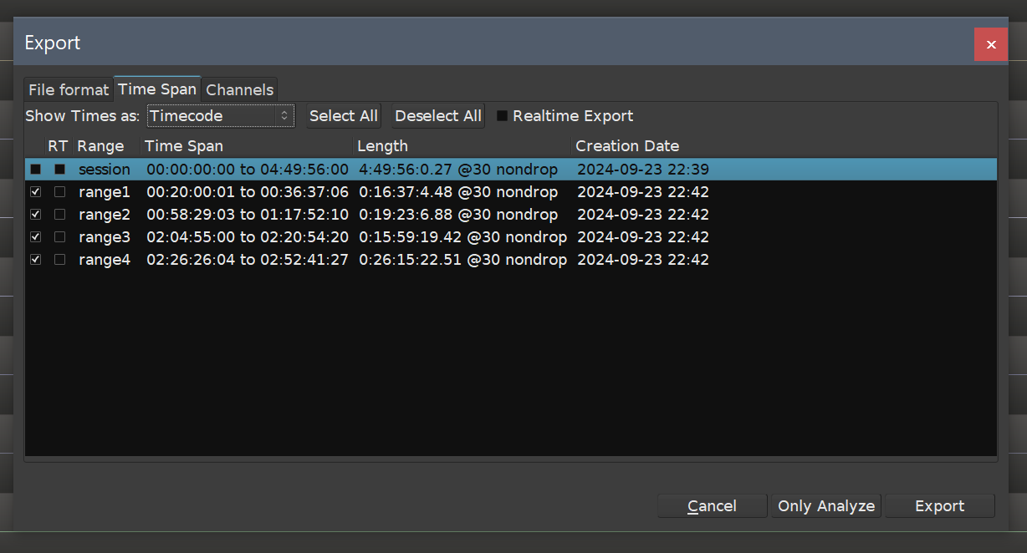Image resolution: width=1027 pixels, height=553 pixels.
Task: Uncheck the range1 export checkbox
Action: point(35,192)
